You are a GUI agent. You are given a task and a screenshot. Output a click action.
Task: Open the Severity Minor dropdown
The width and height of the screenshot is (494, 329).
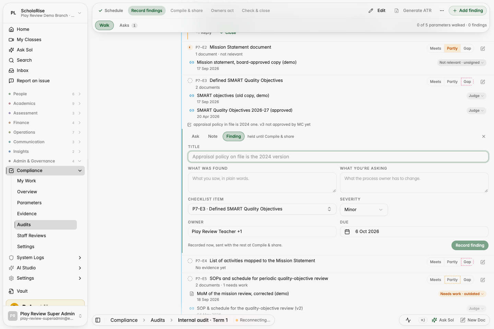pos(364,210)
